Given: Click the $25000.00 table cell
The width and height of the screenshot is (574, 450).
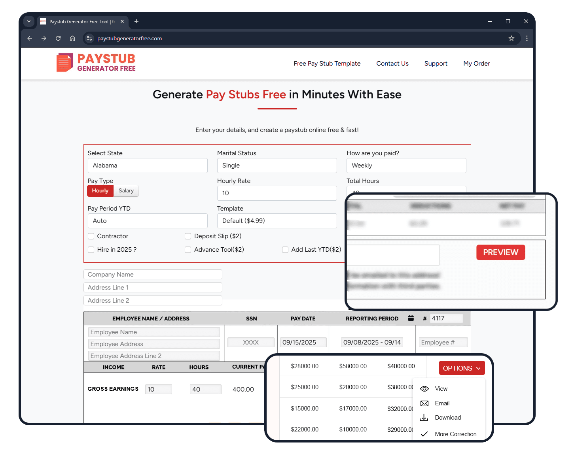Looking at the screenshot, I should click(x=305, y=387).
